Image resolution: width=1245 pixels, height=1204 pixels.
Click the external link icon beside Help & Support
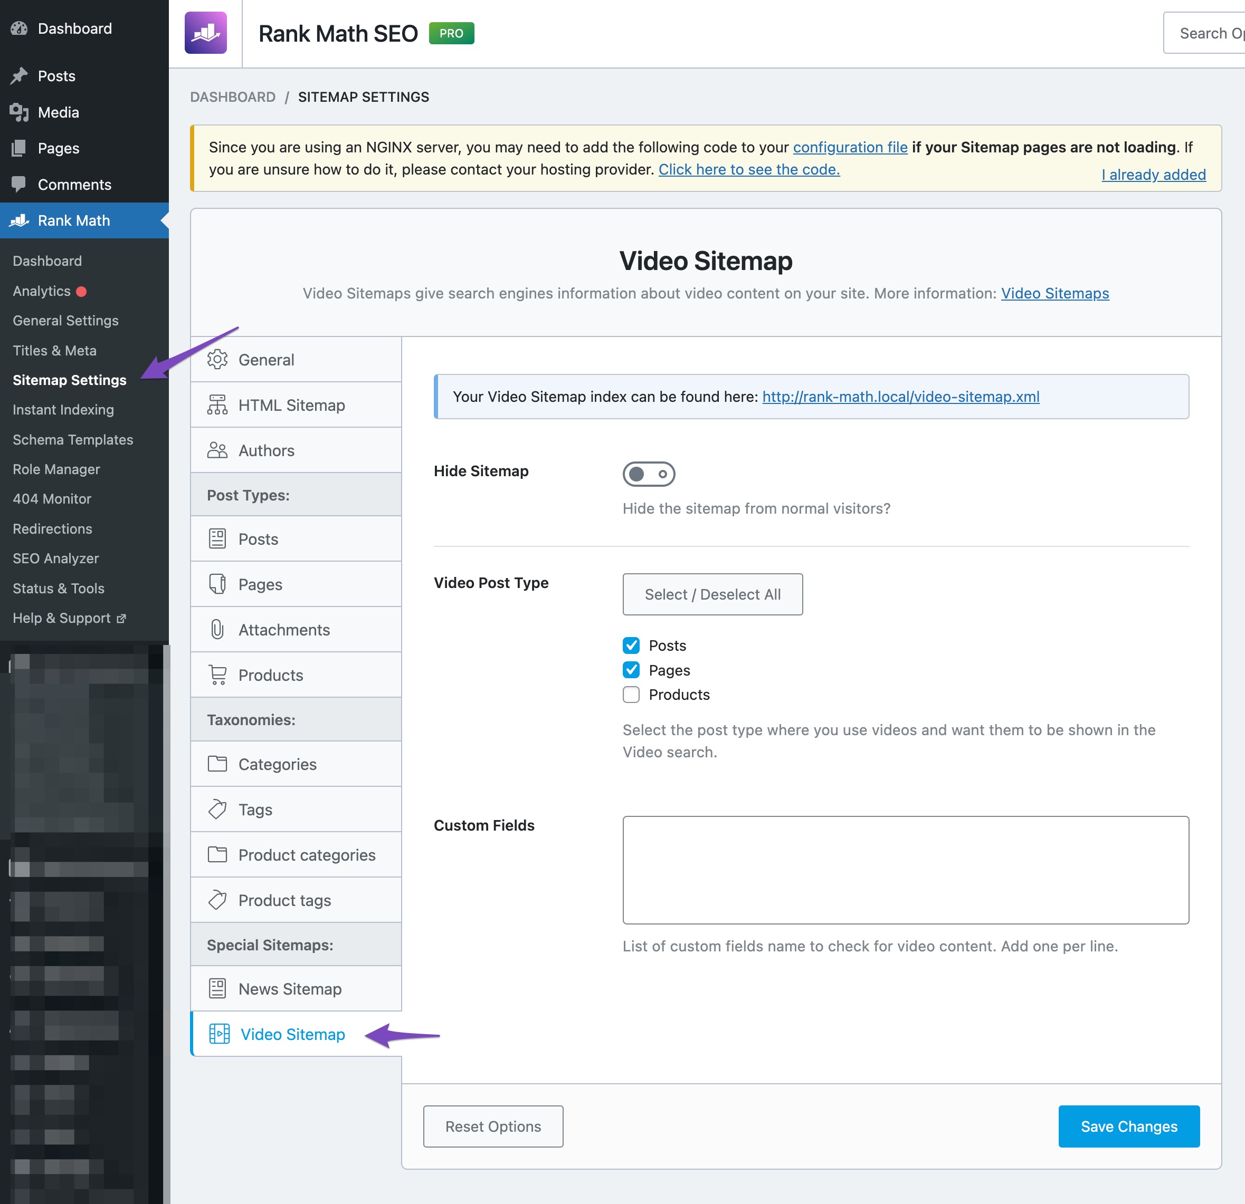point(121,619)
